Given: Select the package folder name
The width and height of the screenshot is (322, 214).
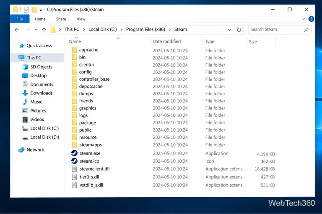Looking at the screenshot, I should (x=88, y=122).
